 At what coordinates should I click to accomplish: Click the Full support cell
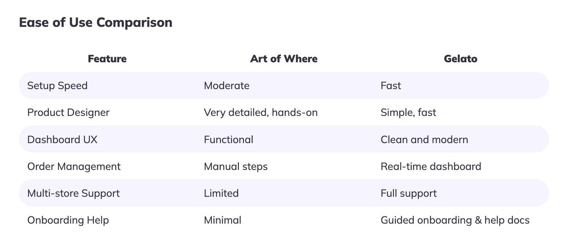(408, 193)
